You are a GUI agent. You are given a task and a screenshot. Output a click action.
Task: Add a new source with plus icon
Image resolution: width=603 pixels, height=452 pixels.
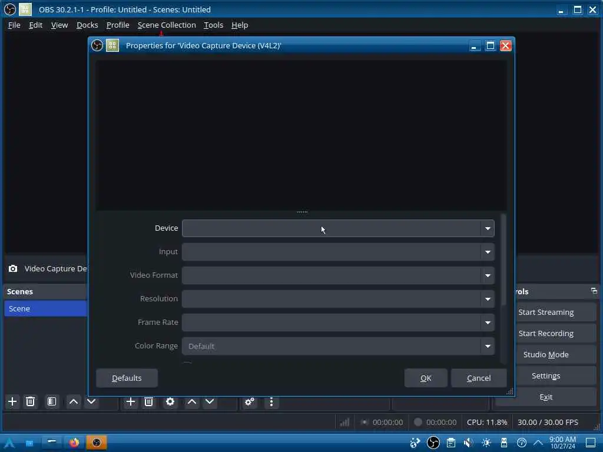(x=130, y=402)
